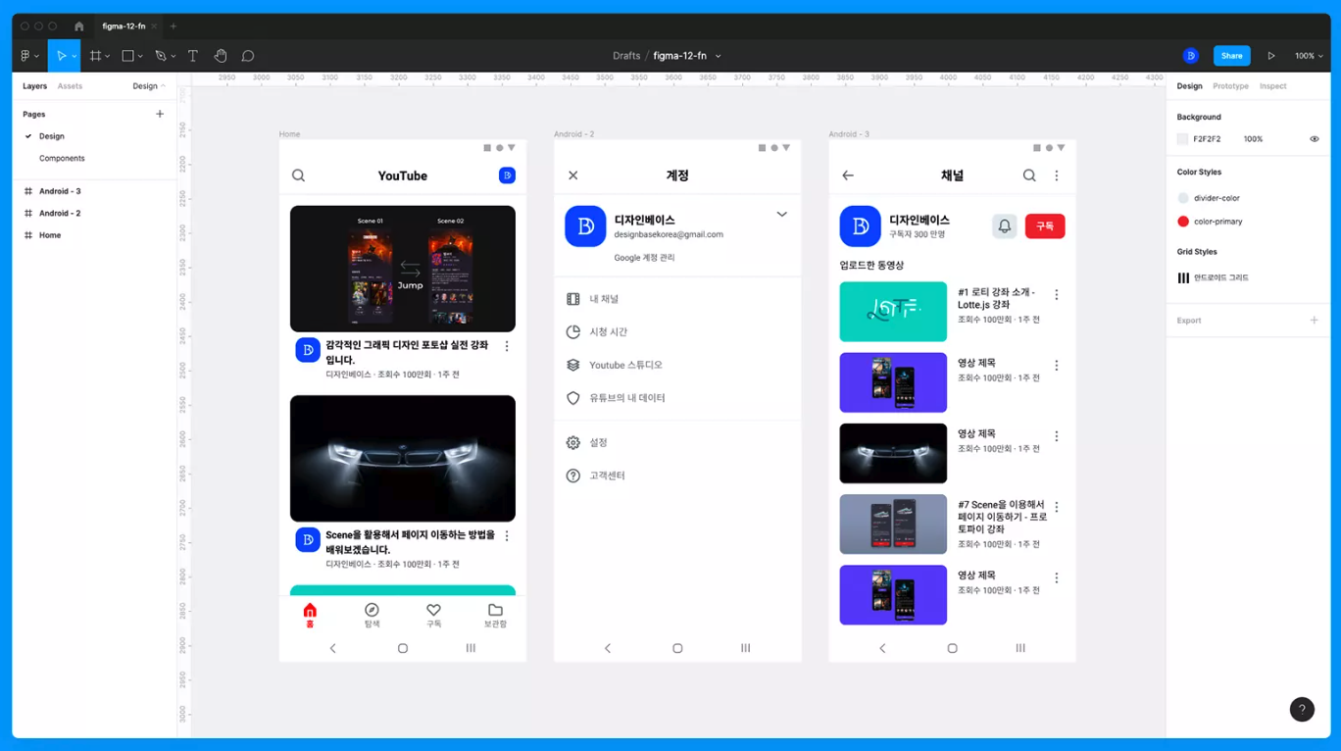Click the explore compass icon in the bottom navigation

pyautogui.click(x=372, y=610)
